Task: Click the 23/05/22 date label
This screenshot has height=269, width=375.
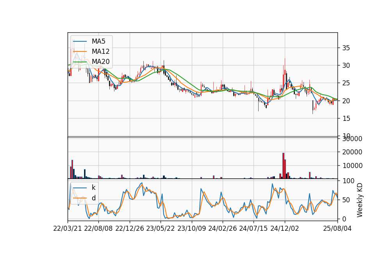Action: tap(161, 228)
